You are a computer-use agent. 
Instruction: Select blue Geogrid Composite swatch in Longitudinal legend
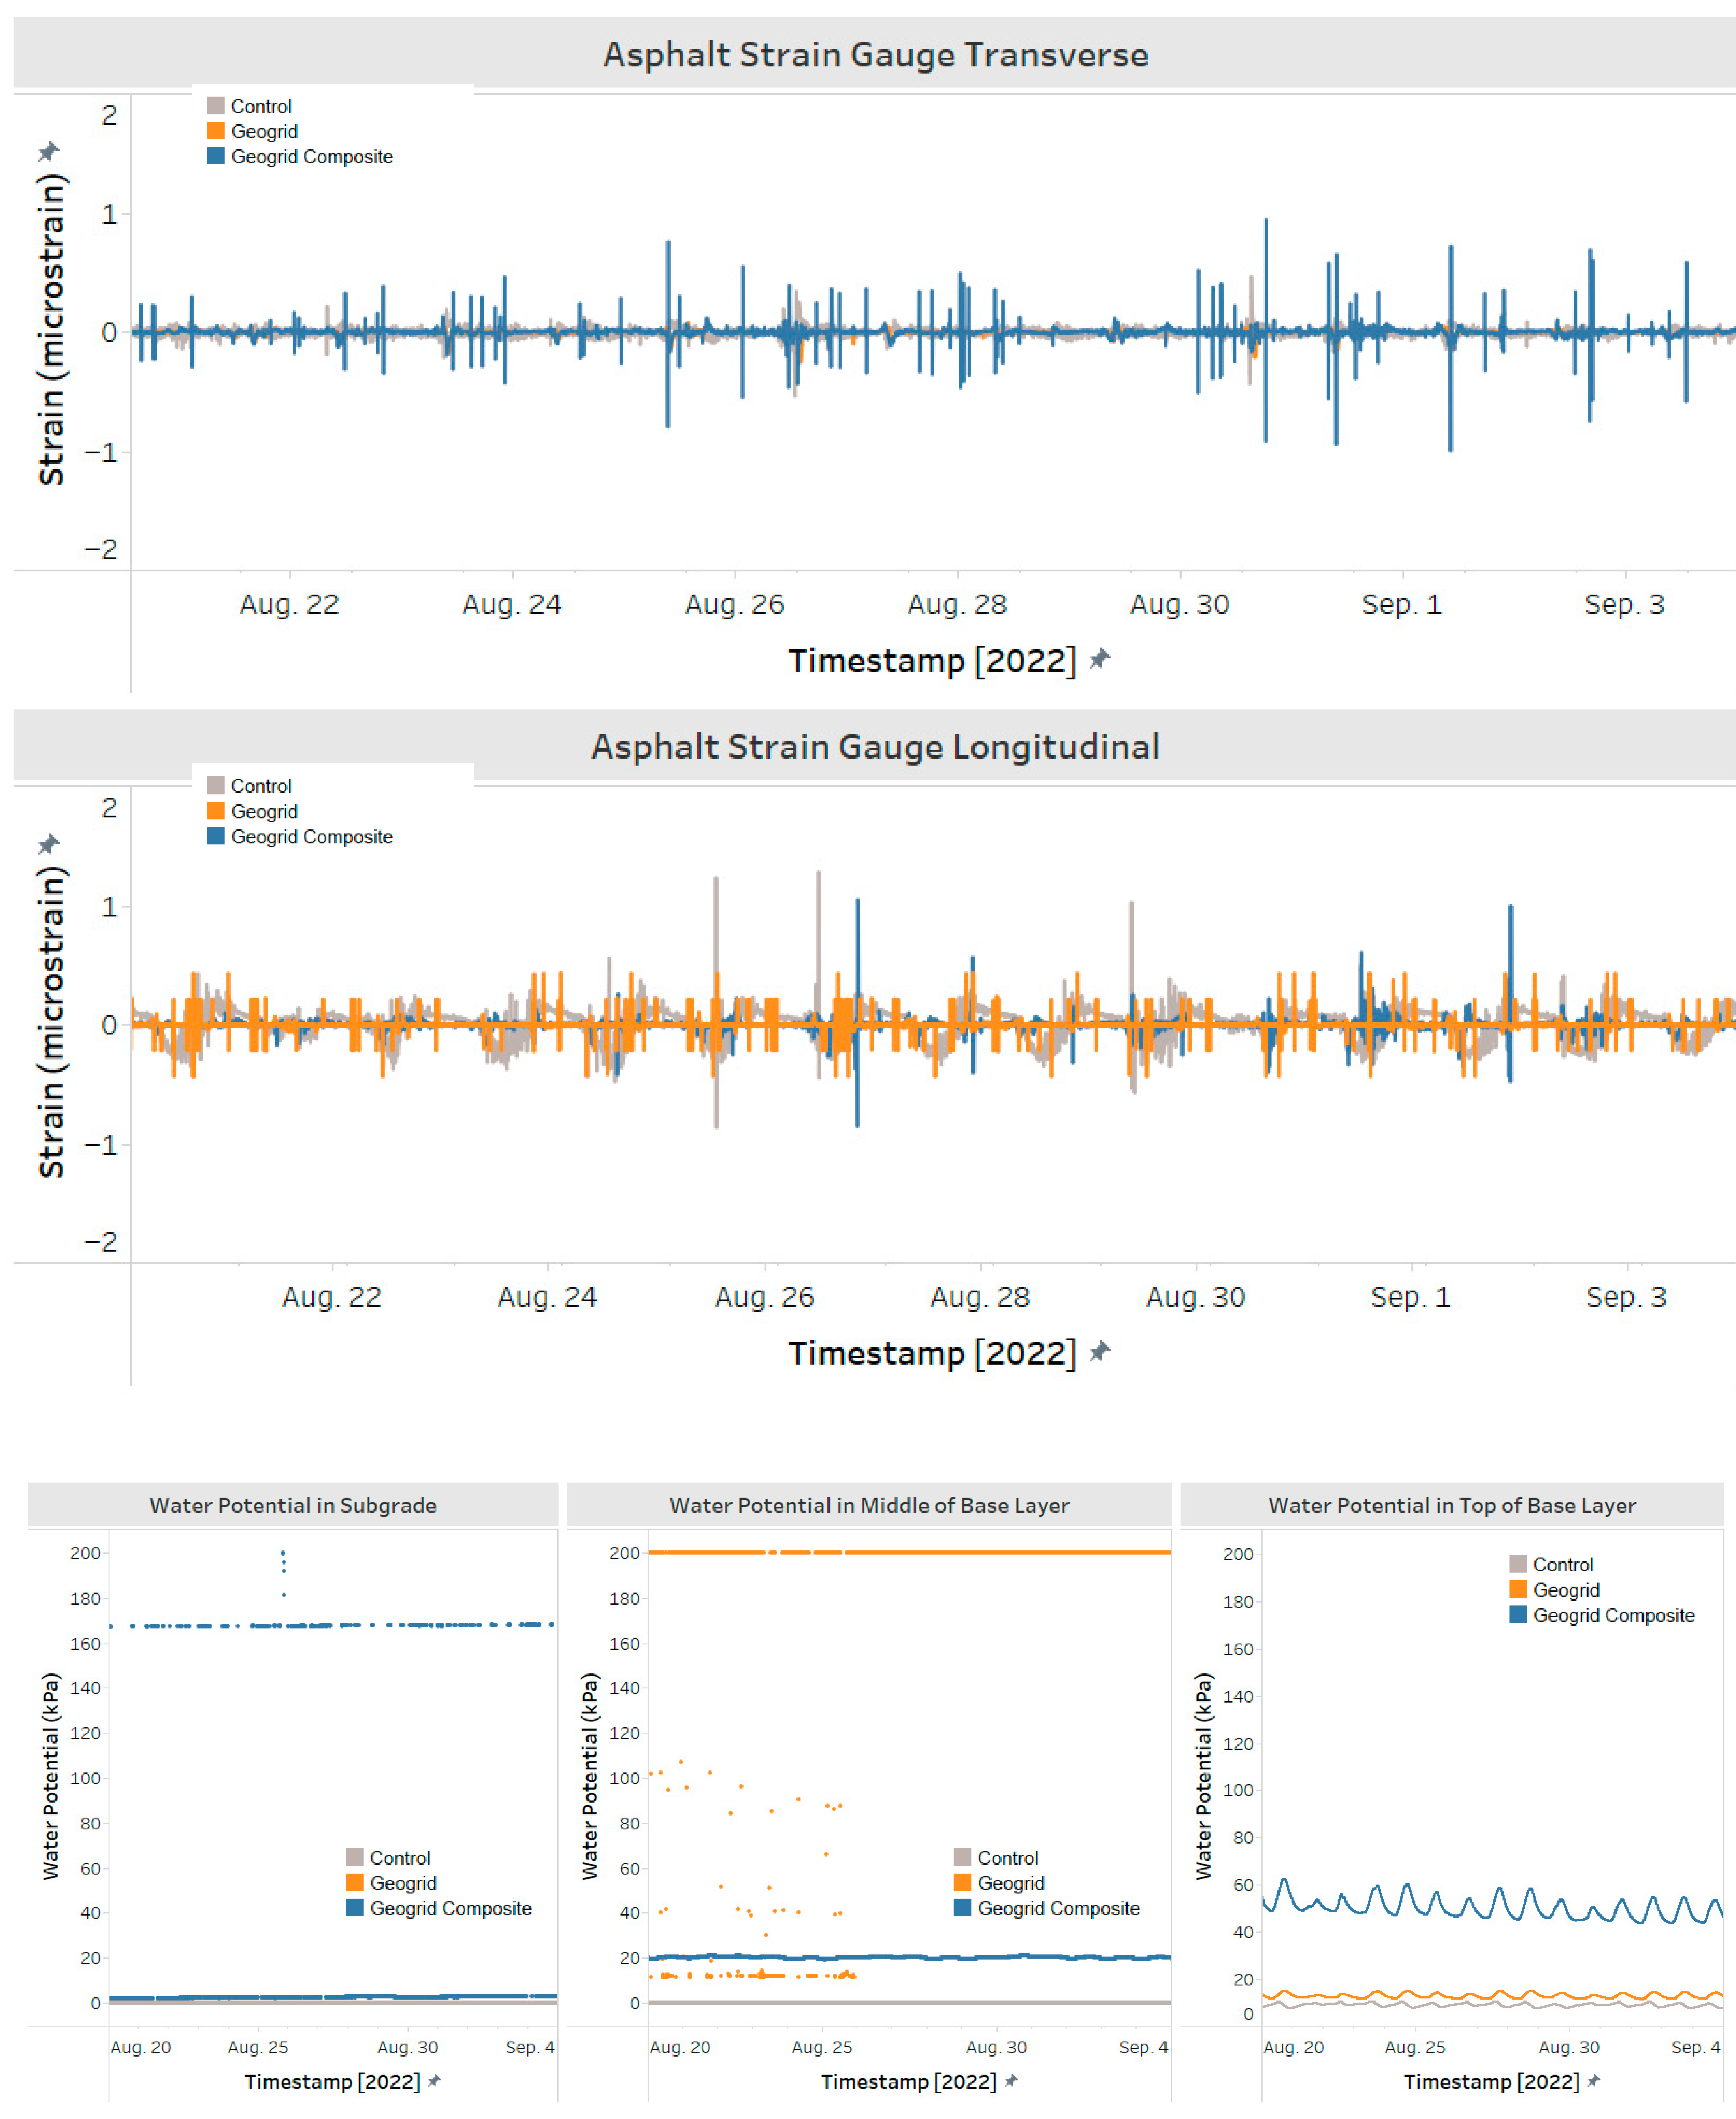pos(216,836)
